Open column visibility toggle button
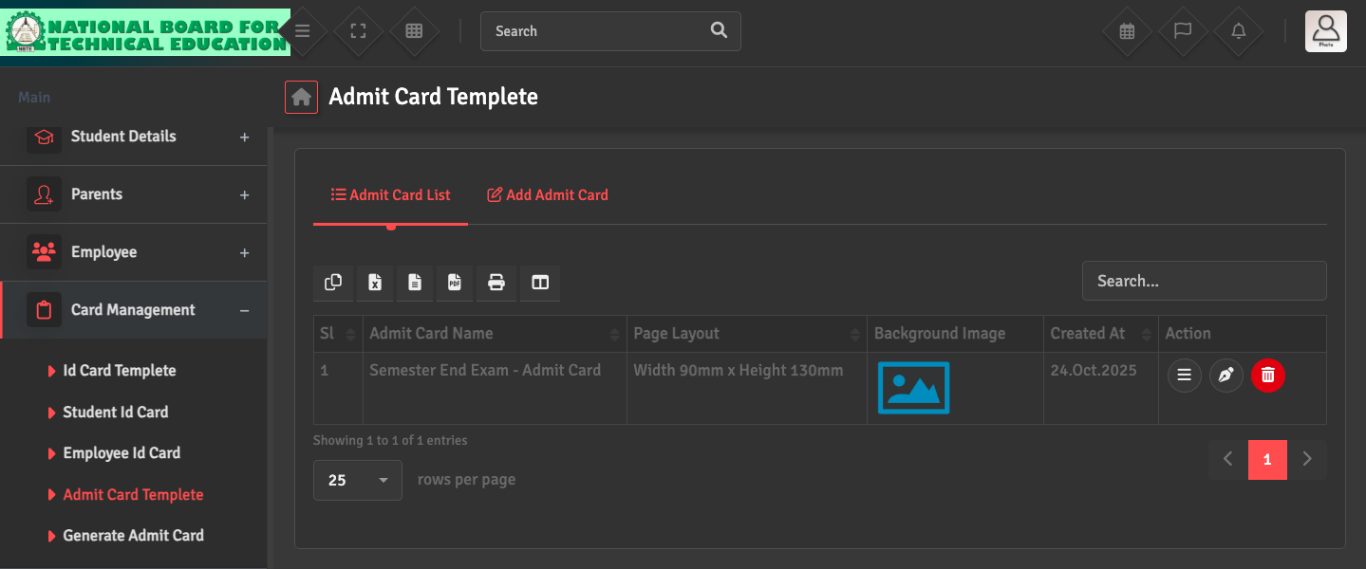Screen dimensions: 1366x569 (540, 283)
